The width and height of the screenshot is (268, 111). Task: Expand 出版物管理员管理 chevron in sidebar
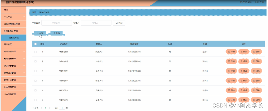[x=24, y=24]
